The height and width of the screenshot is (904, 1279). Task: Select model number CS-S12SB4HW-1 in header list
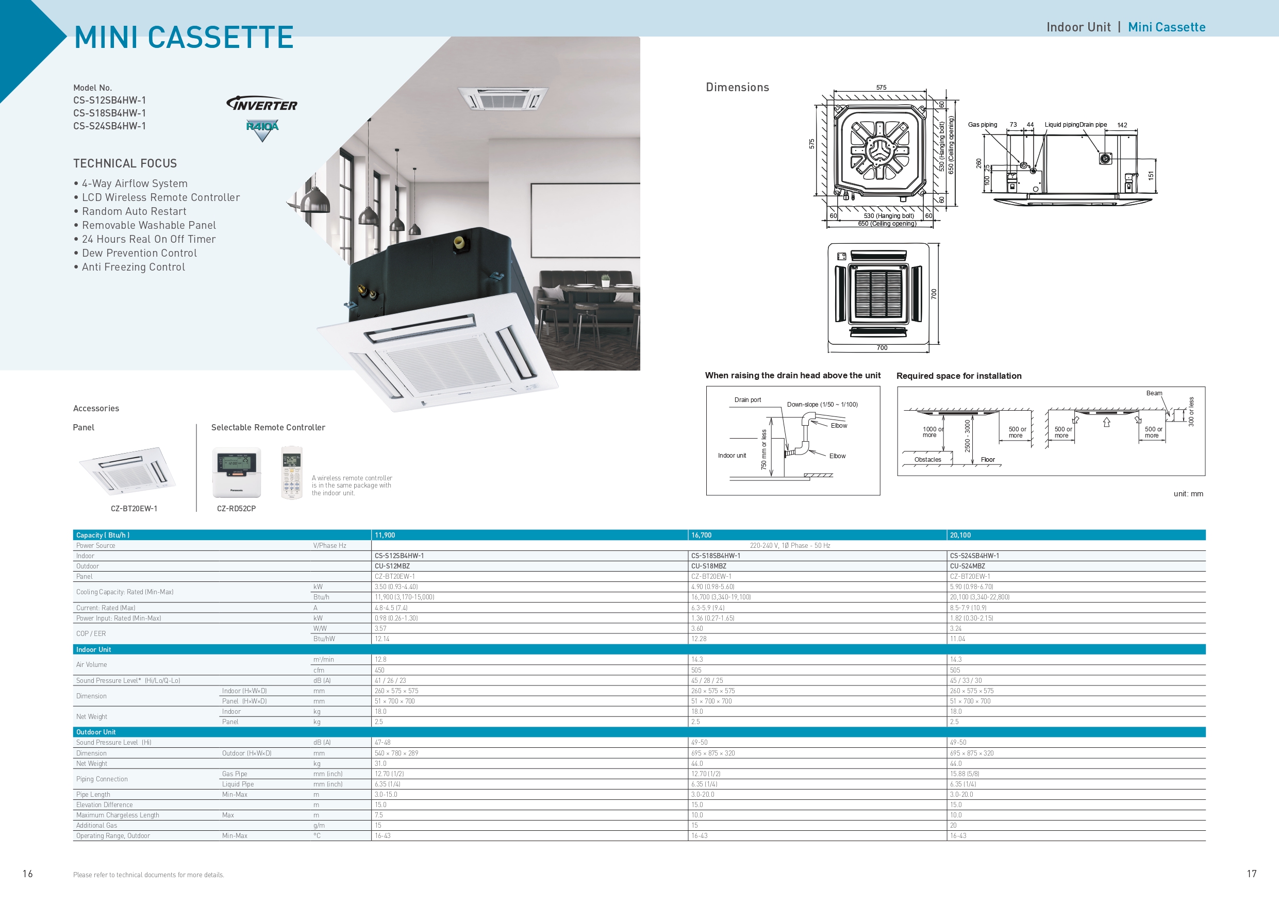(x=110, y=101)
